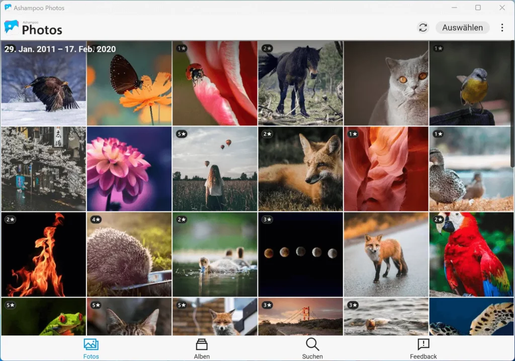Open the ducklings swimming photo
Image resolution: width=515 pixels, height=361 pixels.
(215, 255)
